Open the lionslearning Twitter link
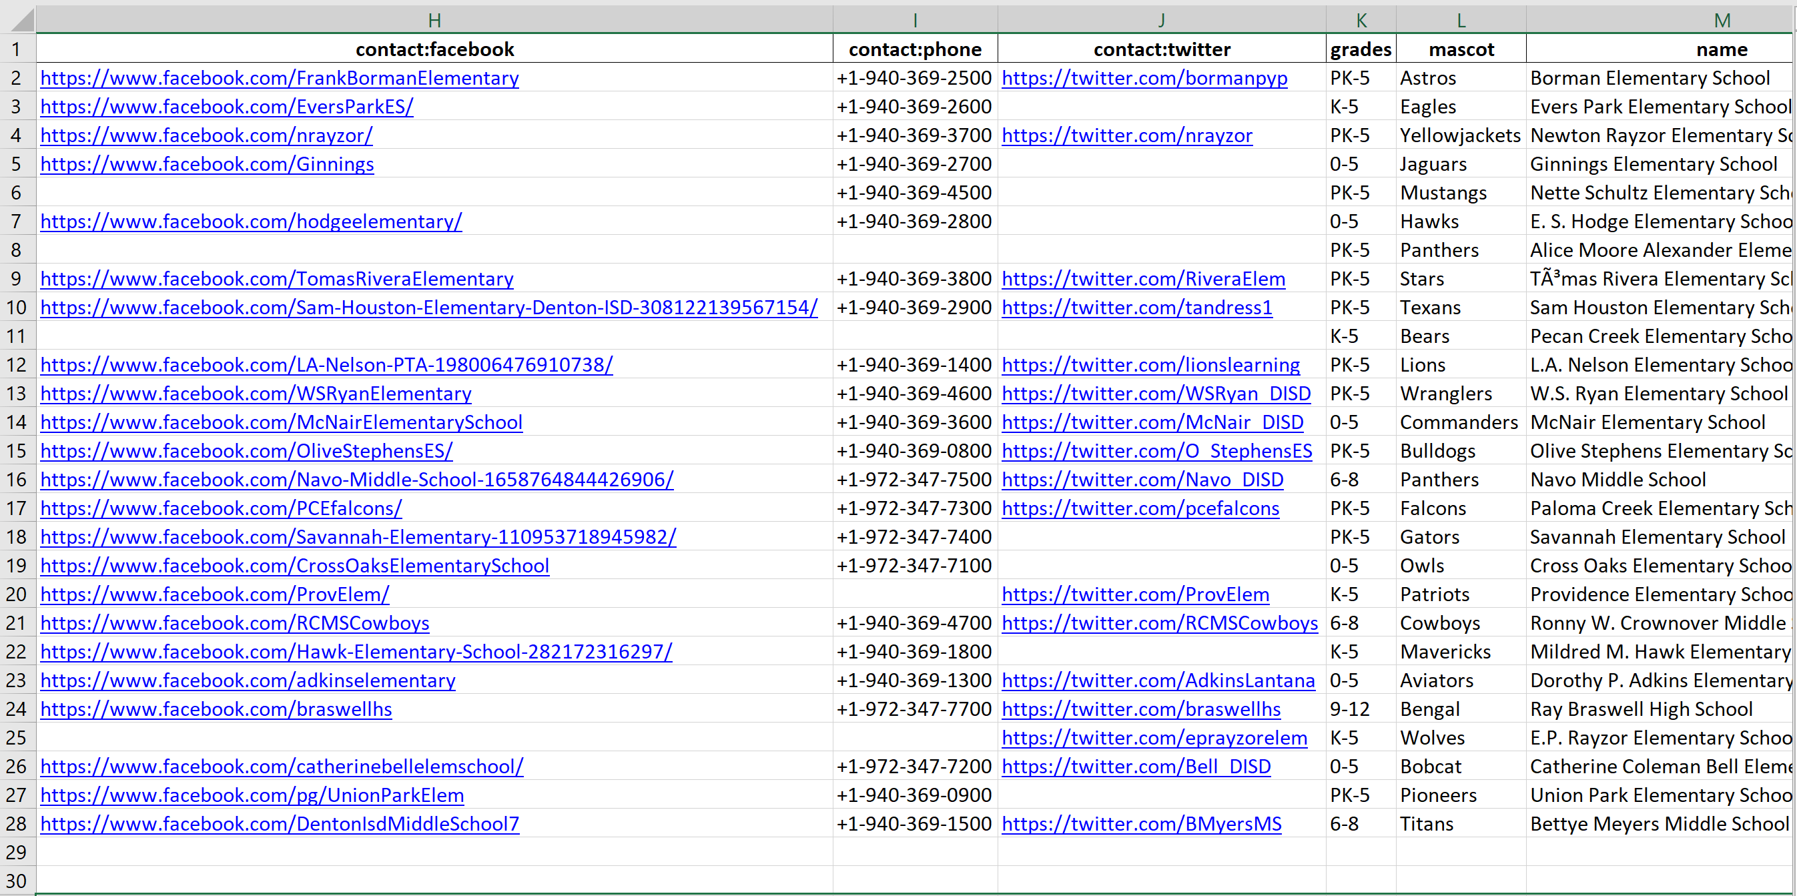 click(x=1151, y=365)
